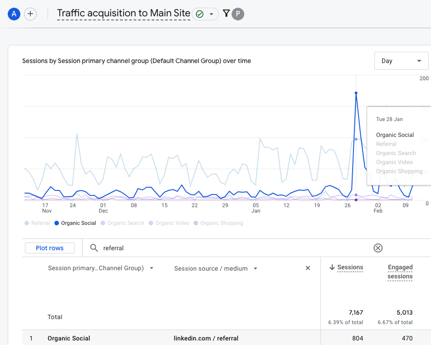
Task: Remove the Session source / medium dimension
Action: (x=308, y=268)
